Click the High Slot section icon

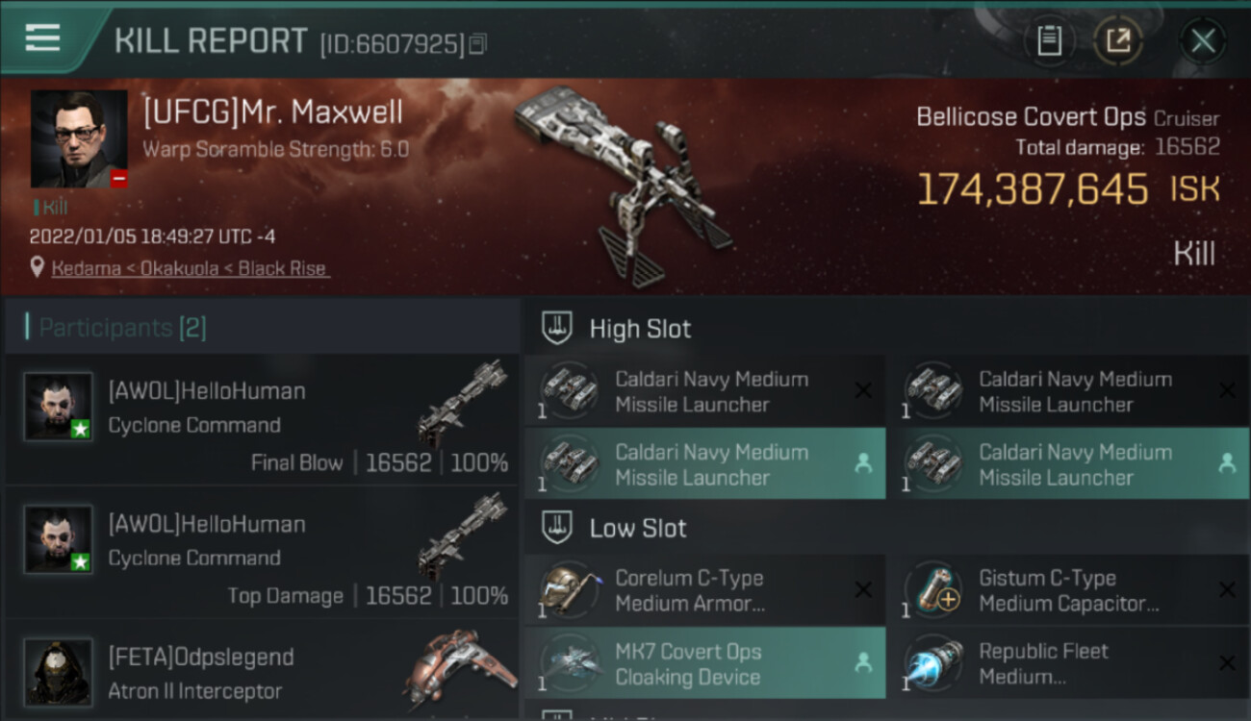pos(556,328)
